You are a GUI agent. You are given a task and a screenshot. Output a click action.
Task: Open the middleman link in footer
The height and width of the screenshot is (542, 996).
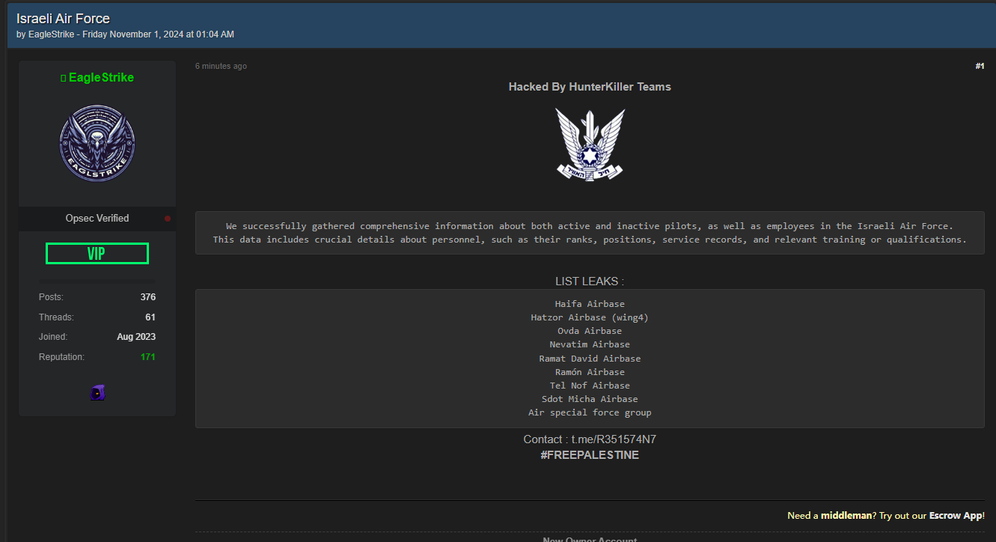click(x=846, y=516)
